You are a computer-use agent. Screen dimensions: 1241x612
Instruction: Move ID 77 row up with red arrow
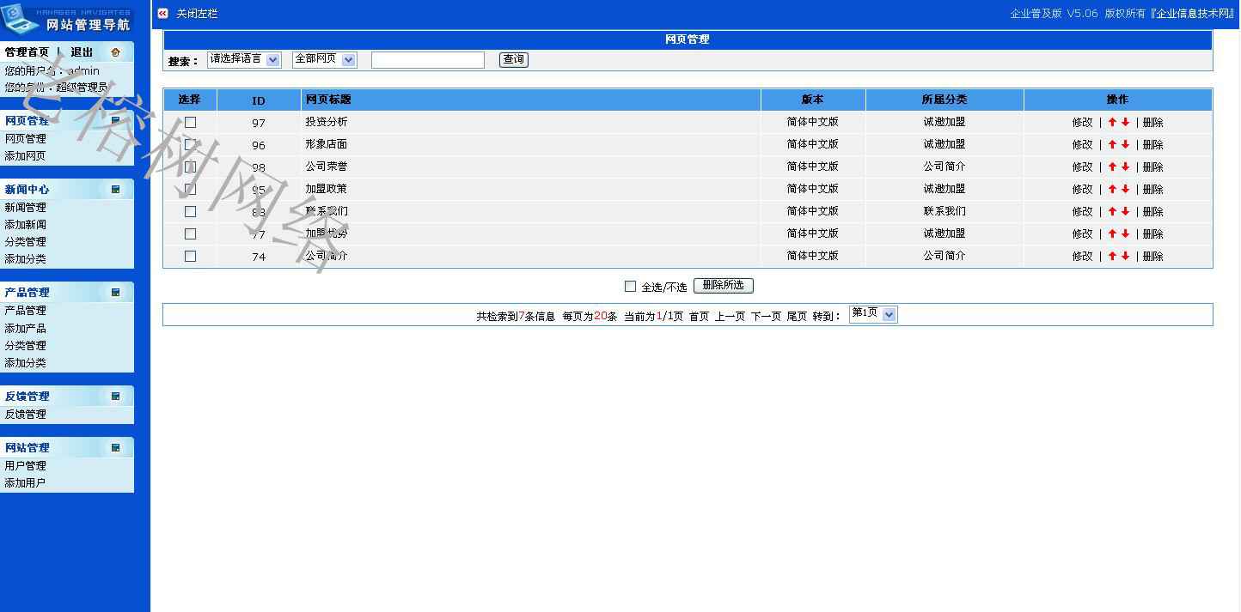click(x=1112, y=233)
